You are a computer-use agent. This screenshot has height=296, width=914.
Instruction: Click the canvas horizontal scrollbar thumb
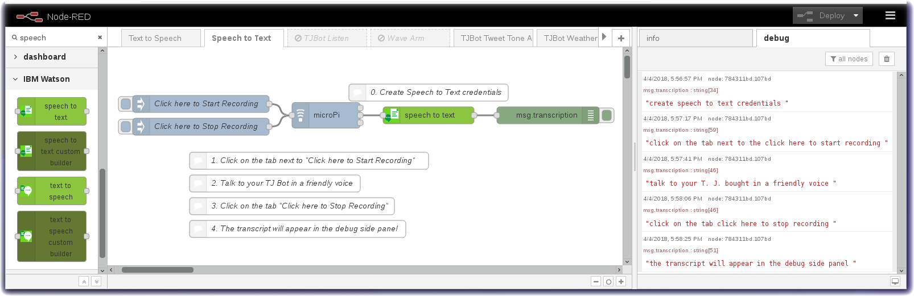(158, 270)
